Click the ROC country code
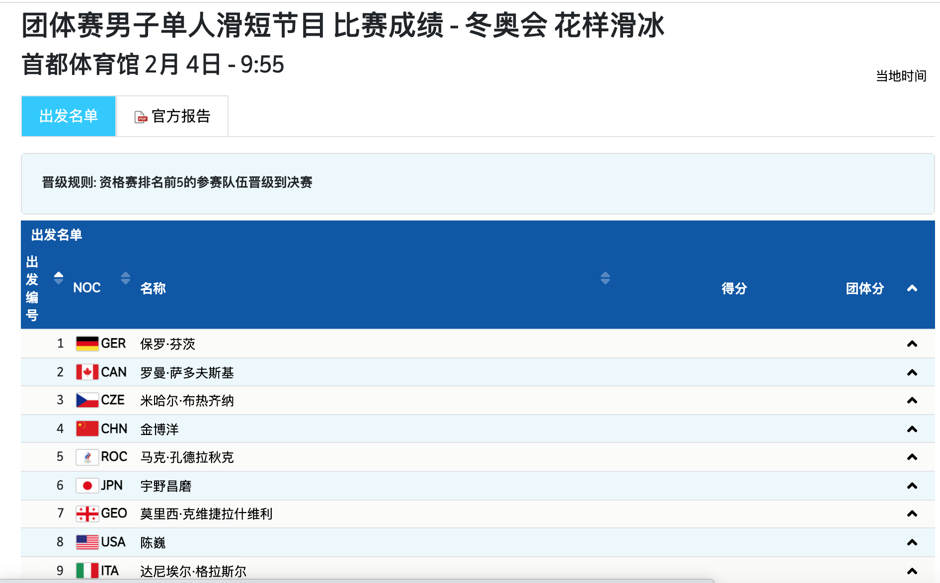 114,457
